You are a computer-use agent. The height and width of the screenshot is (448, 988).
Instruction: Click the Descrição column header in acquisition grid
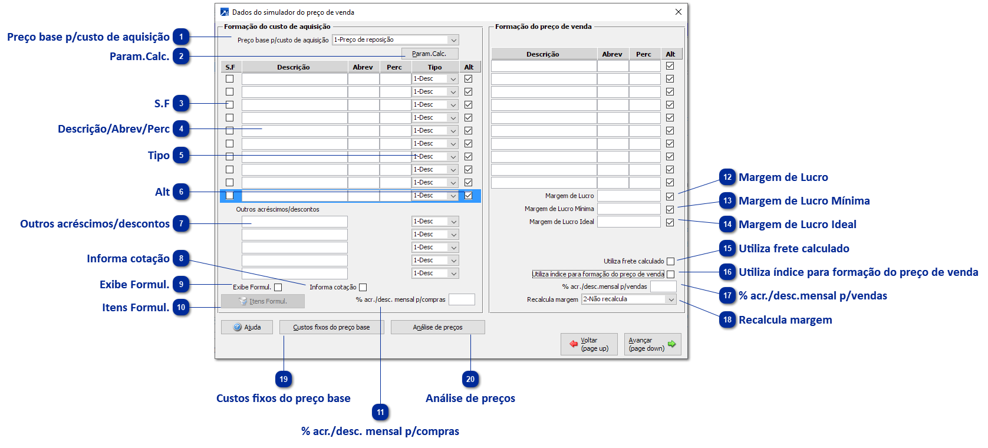pos(294,67)
